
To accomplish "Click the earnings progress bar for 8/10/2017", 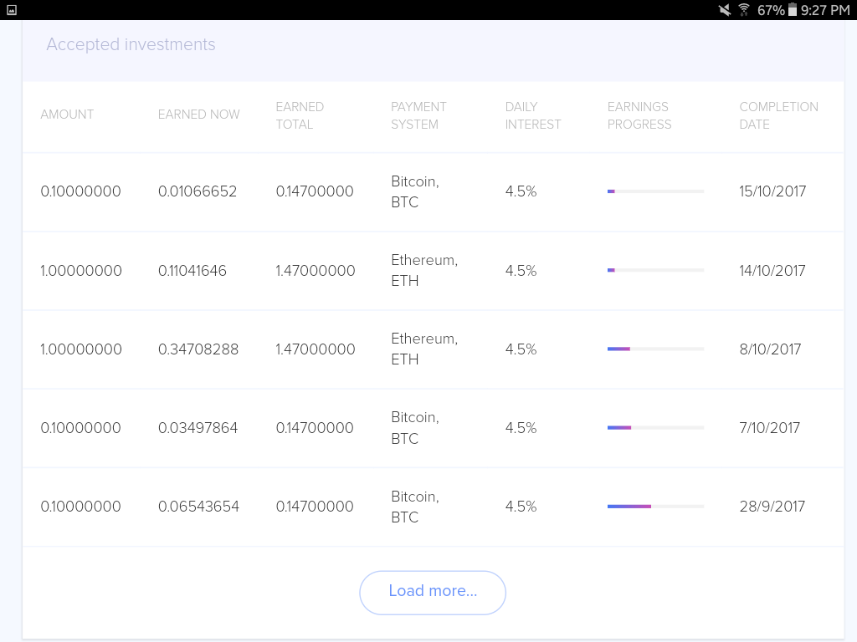I will [655, 349].
